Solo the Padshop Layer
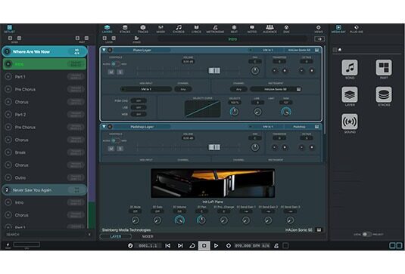 tap(120, 149)
